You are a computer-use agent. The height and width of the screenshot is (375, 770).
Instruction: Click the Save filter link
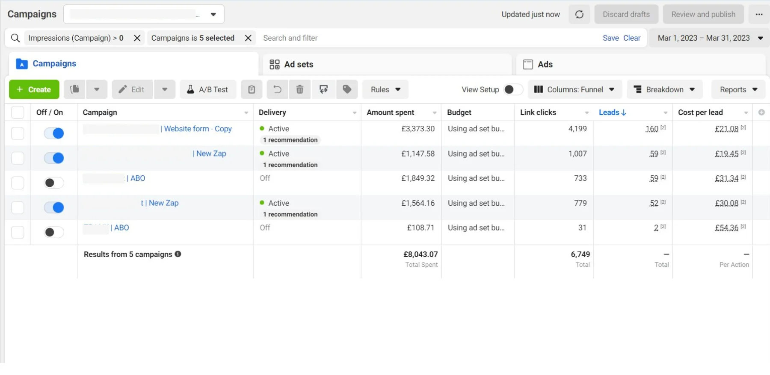point(610,38)
